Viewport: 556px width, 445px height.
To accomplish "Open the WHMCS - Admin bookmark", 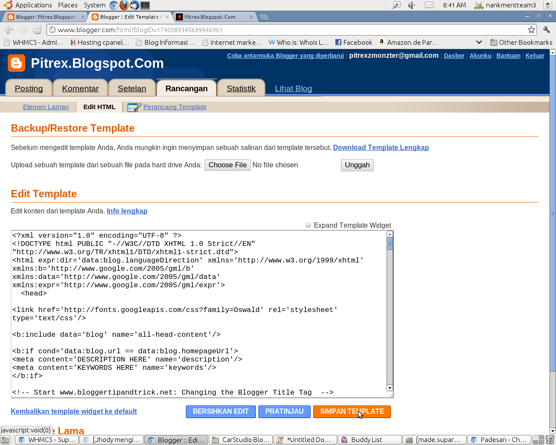I will pyautogui.click(x=33, y=42).
